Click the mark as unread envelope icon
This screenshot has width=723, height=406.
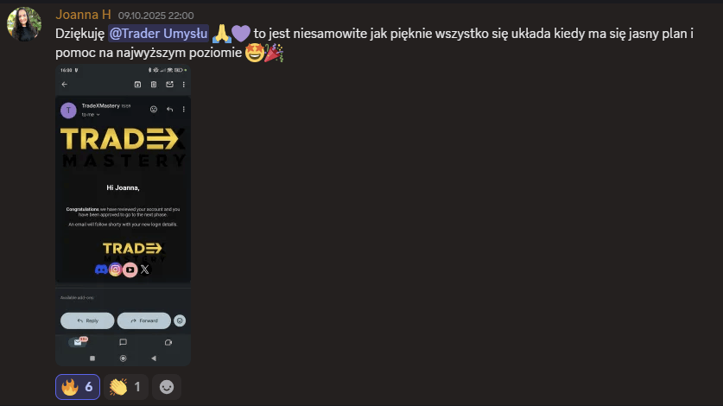click(169, 85)
